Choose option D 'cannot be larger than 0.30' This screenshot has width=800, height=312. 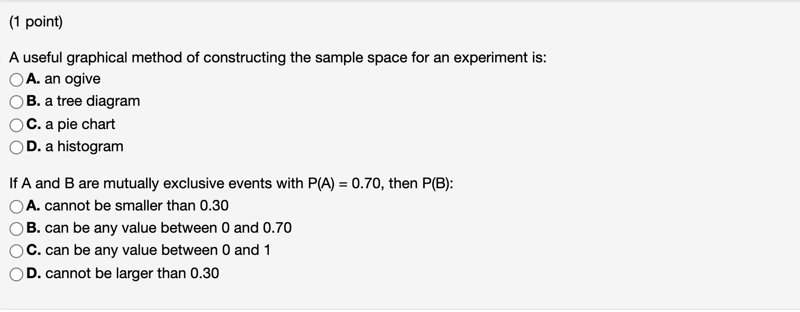tap(15, 273)
